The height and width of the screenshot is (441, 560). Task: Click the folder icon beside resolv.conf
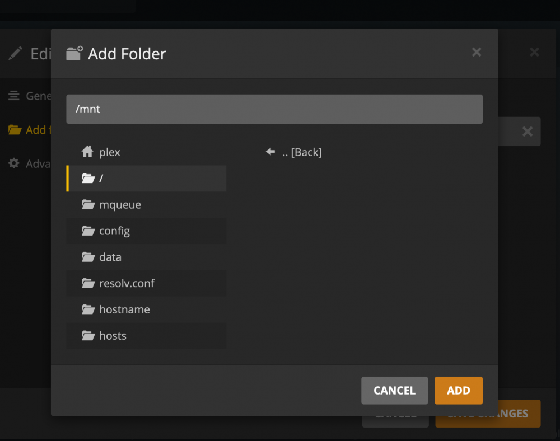click(88, 283)
